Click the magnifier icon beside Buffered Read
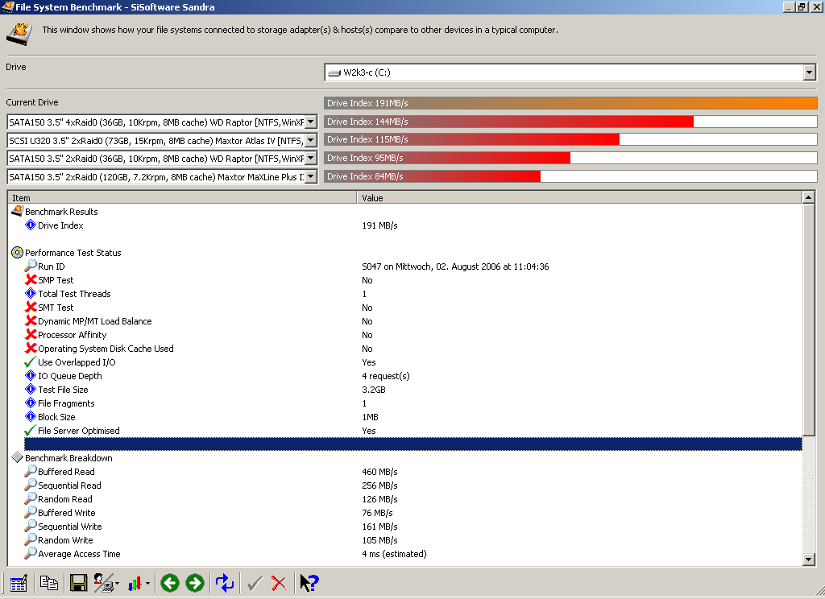Viewport: 825px width, 599px height. (x=31, y=471)
